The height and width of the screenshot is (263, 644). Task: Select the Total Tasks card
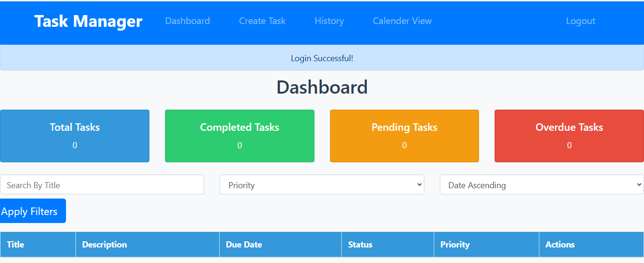click(x=74, y=136)
